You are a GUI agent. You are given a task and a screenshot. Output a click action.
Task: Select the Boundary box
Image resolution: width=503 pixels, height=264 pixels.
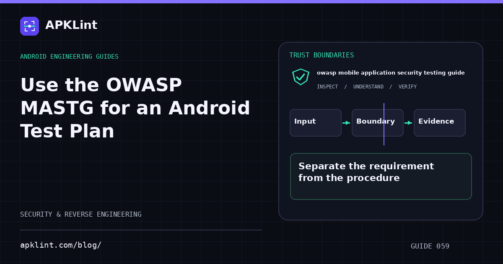(378, 123)
